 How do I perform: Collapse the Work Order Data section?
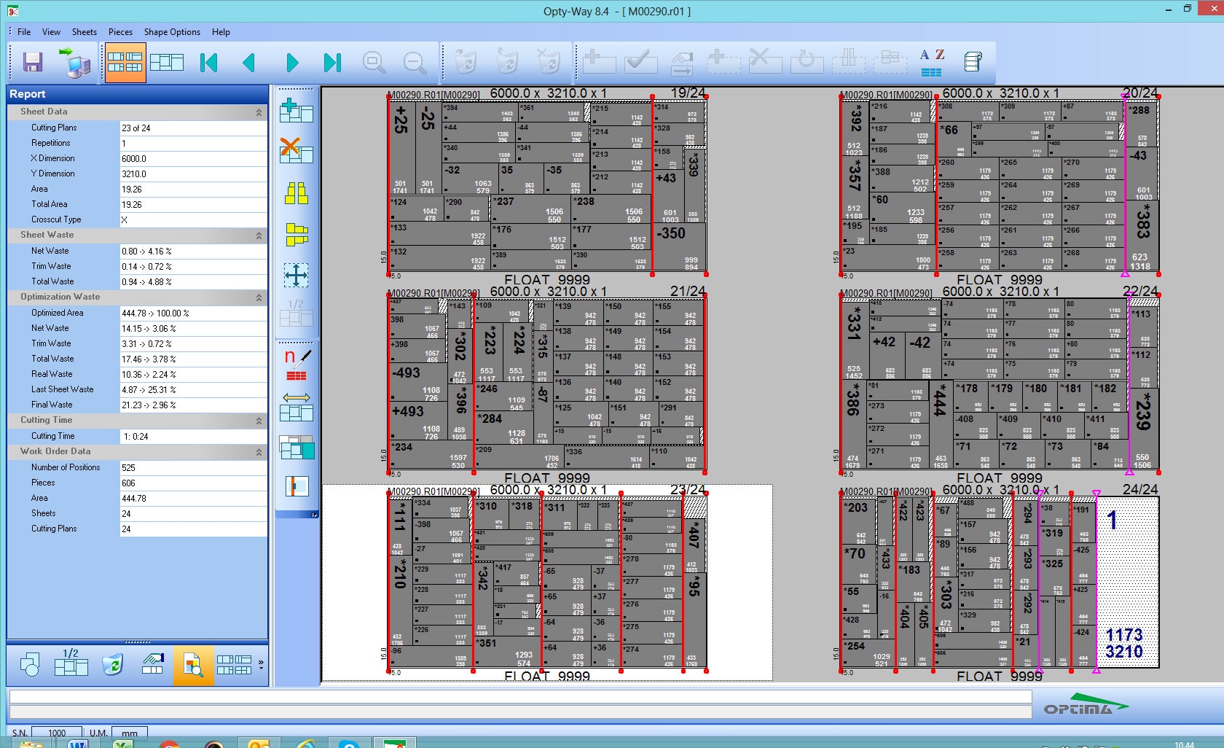pyautogui.click(x=259, y=452)
